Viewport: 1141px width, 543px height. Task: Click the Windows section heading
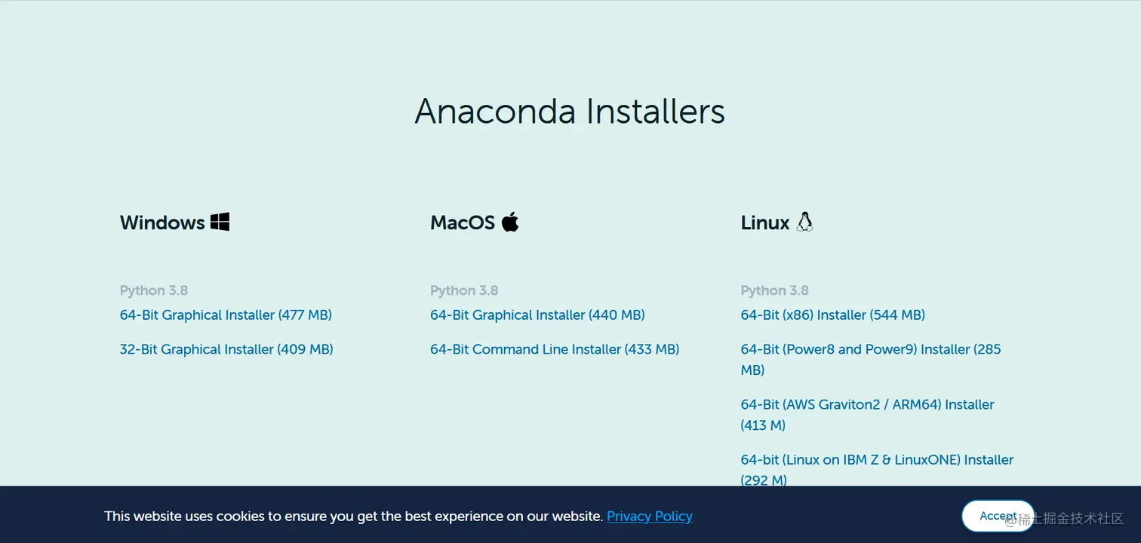[x=162, y=222]
